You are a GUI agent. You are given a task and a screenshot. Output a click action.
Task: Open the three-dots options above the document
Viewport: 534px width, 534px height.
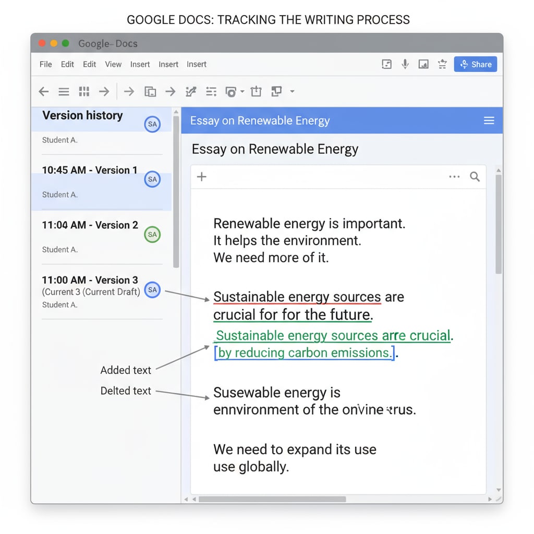(454, 177)
